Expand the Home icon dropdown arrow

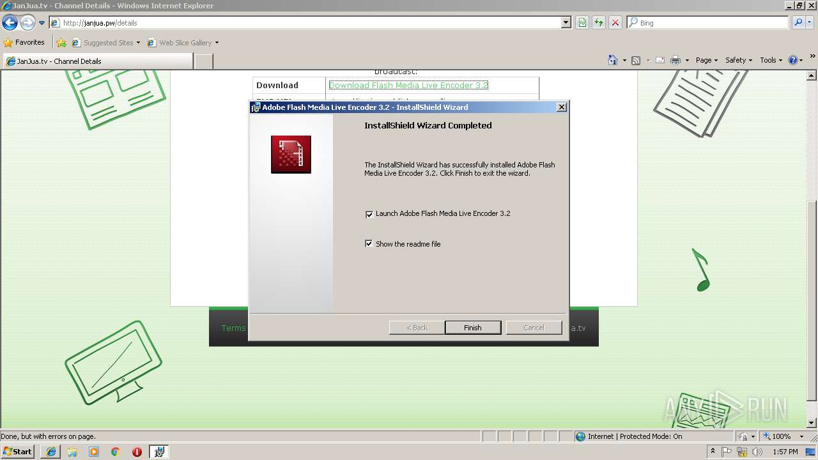(624, 61)
